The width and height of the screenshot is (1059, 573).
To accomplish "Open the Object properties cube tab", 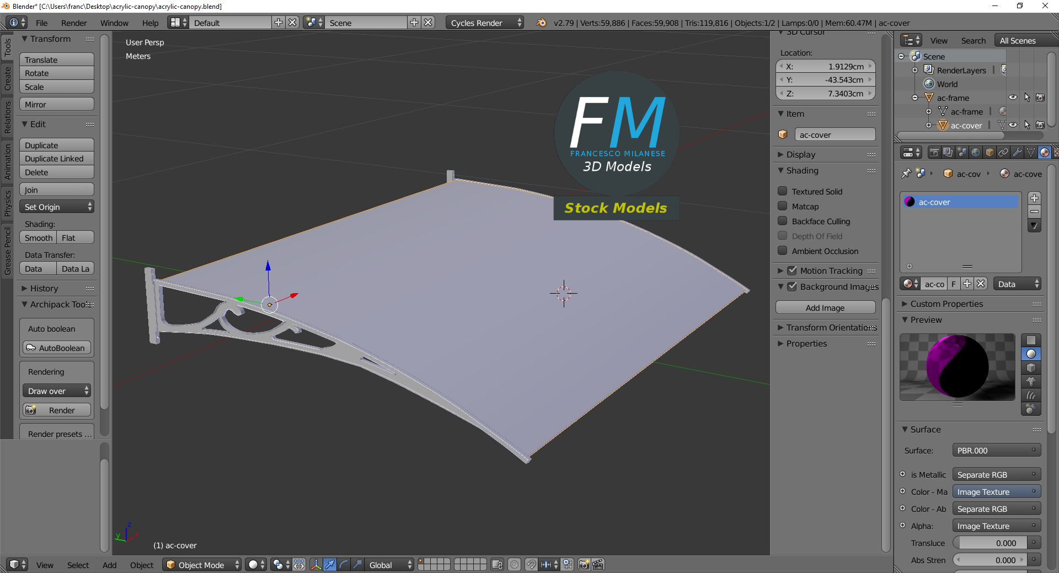I will (990, 152).
